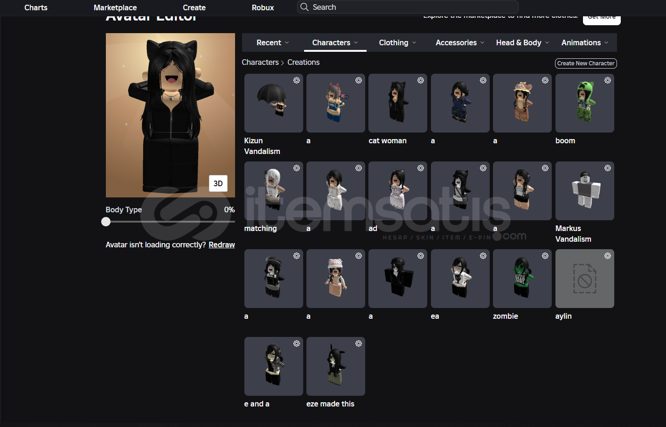Open settings gear on ad character
The height and width of the screenshot is (427, 666).
pos(421,168)
